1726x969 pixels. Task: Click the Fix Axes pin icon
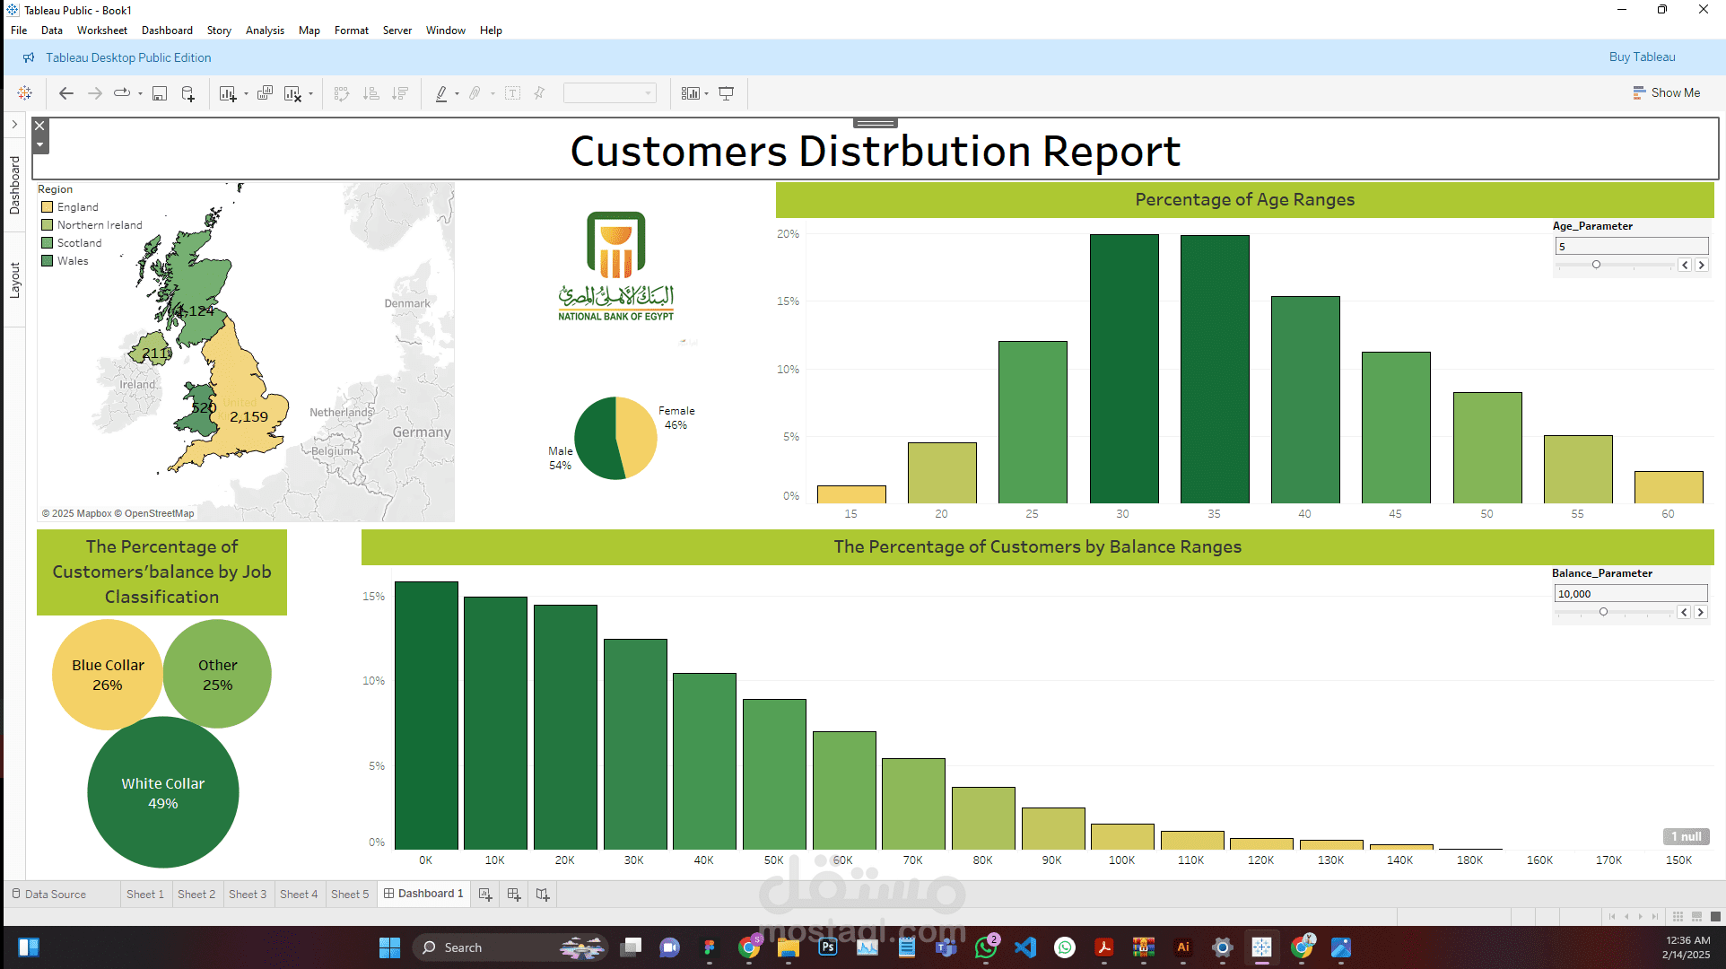pos(539,93)
